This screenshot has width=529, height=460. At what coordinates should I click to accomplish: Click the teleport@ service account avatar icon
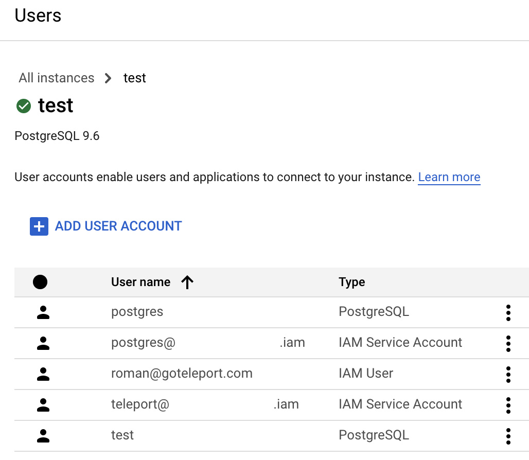(43, 404)
